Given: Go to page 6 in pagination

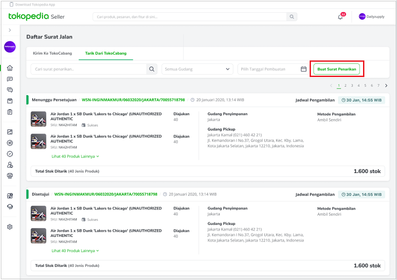Looking at the screenshot, I should tap(372, 85).
